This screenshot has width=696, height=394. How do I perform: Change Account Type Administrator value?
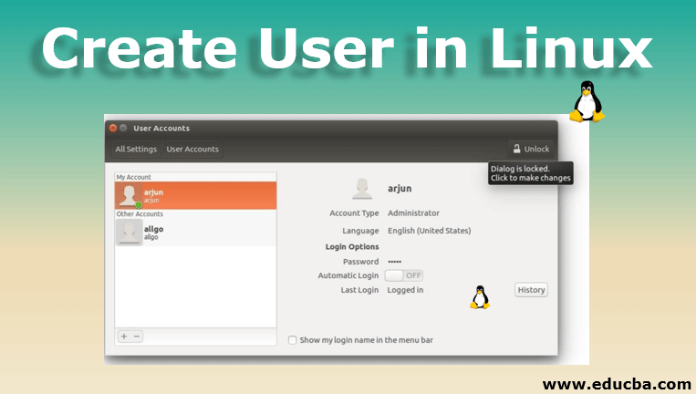tap(413, 213)
